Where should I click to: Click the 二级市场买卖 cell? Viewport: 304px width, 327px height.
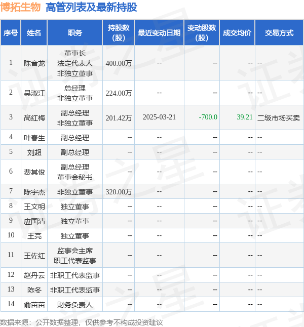(279, 118)
